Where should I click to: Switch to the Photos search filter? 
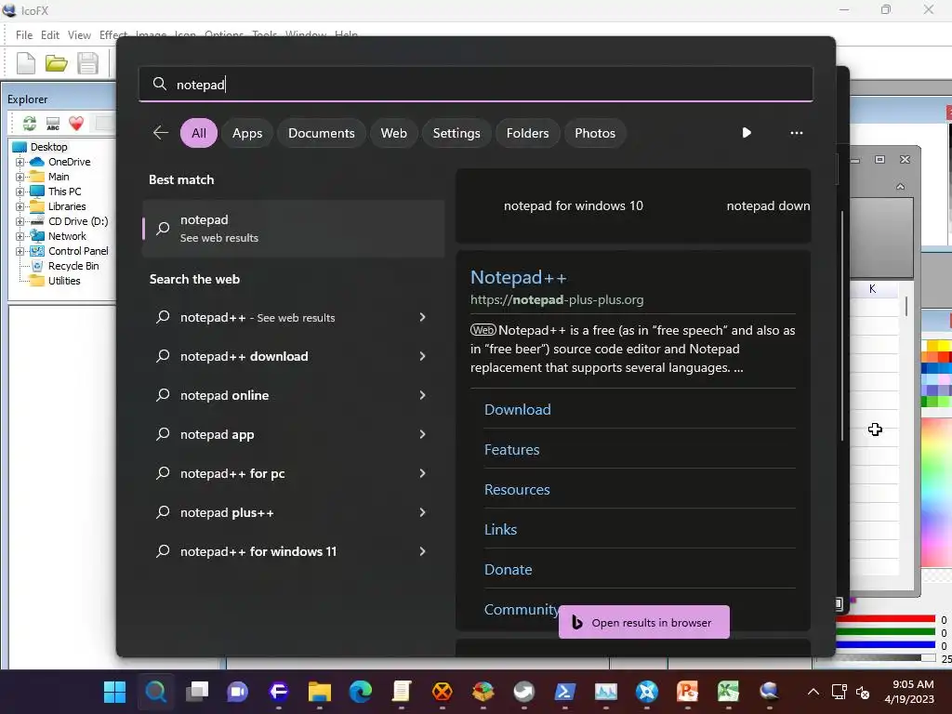tap(594, 133)
